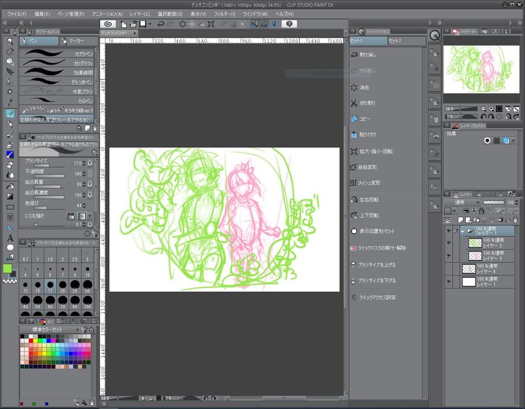525x409 pixels.
Task: Click the Clear (dotted circle) command bar icon
Action: pyautogui.click(x=182, y=24)
